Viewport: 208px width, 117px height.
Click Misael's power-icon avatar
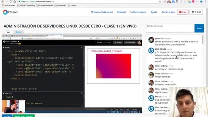151,98
